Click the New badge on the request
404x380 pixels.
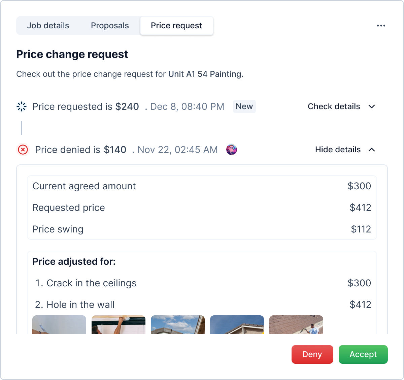(244, 106)
